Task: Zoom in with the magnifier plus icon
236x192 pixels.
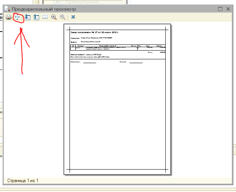Action: click(x=54, y=17)
